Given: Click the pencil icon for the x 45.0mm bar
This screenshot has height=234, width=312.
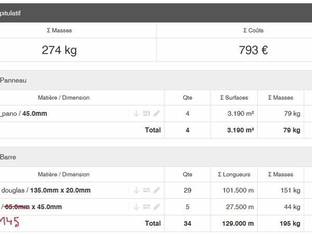Looking at the screenshot, I should (157, 207).
